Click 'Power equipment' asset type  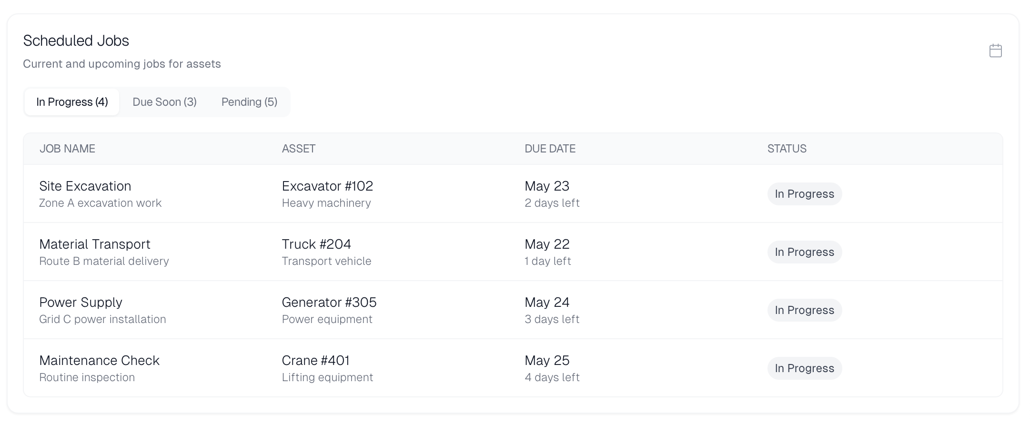coord(327,319)
